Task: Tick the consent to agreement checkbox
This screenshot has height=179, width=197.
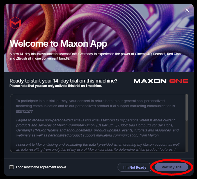Action: [12, 167]
